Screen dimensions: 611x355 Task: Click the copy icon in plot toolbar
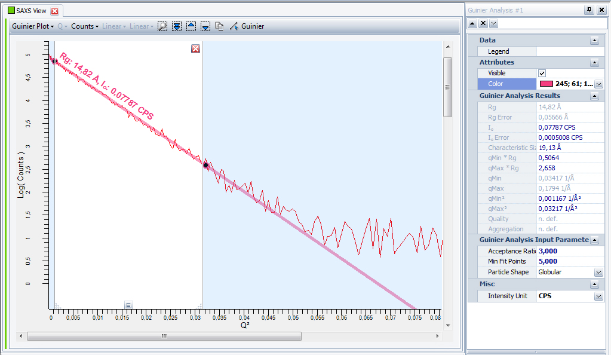[x=219, y=26]
